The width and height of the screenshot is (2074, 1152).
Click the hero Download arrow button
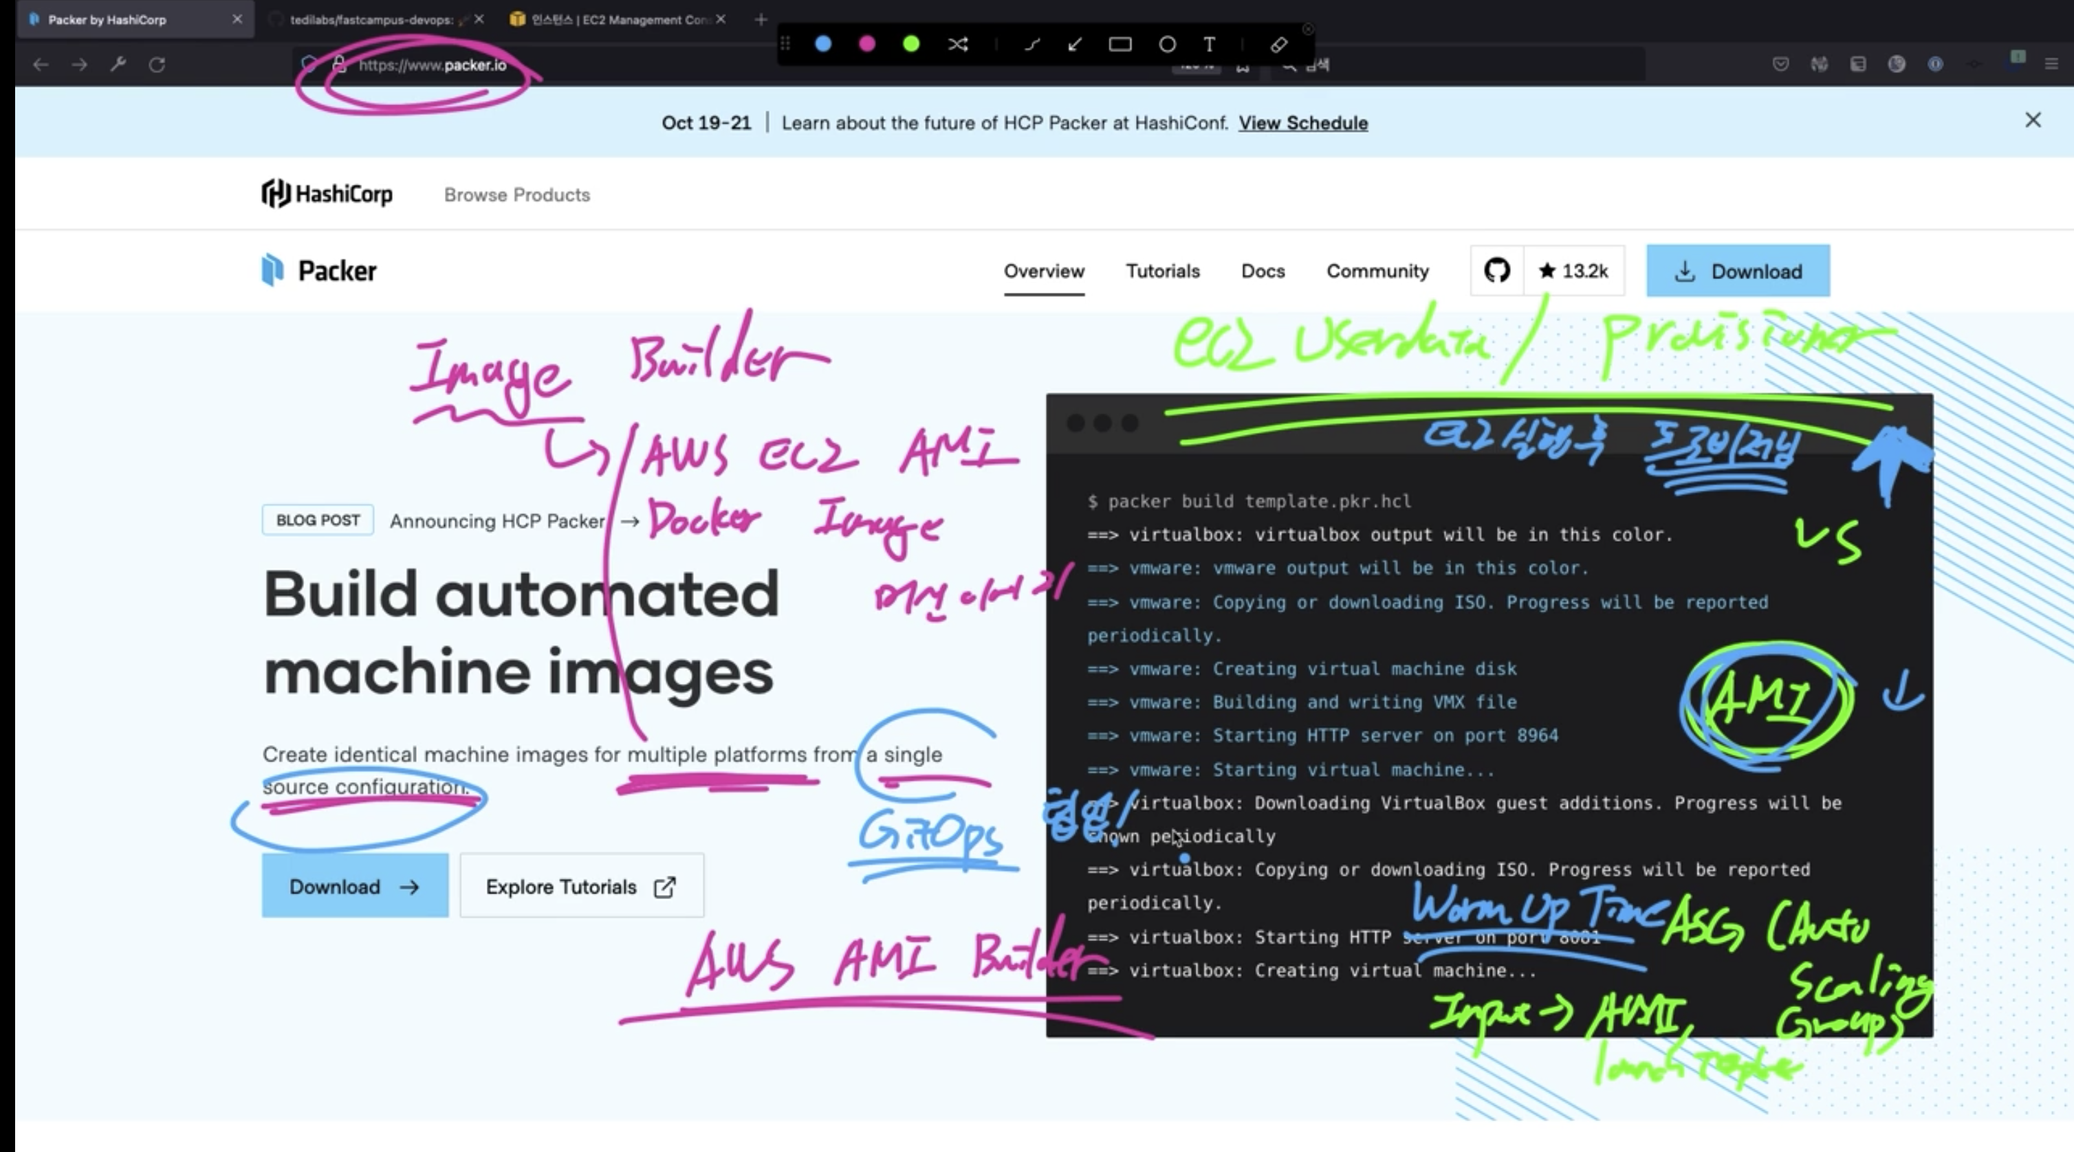pyautogui.click(x=355, y=887)
